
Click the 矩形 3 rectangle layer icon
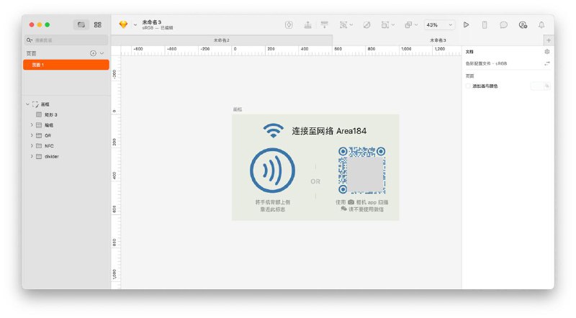39,114
